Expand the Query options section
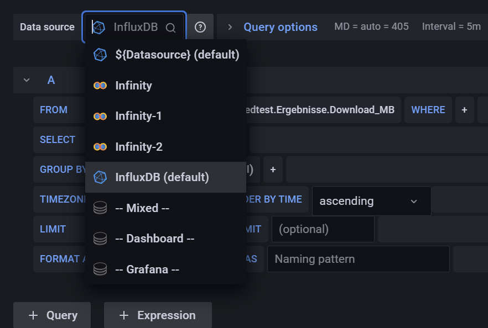Screen dimensions: 488x328 coord(230,27)
